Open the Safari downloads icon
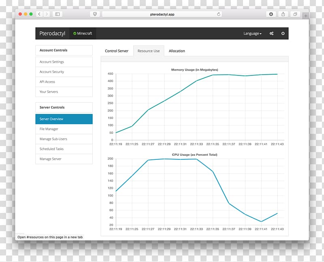The width and height of the screenshot is (324, 262). click(x=271, y=14)
